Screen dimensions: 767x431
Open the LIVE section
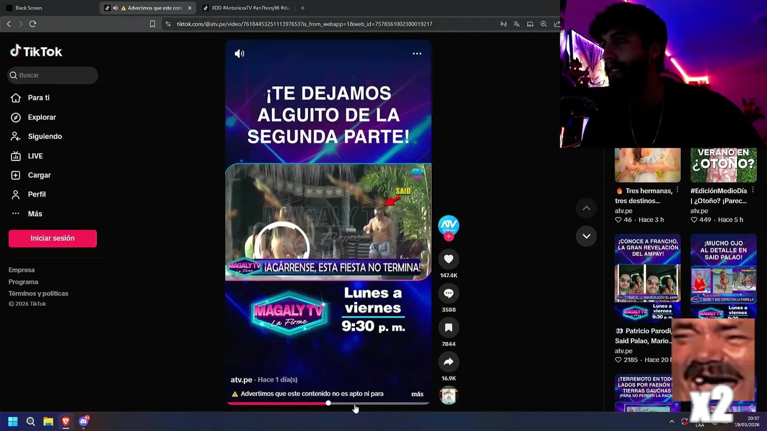click(x=35, y=156)
